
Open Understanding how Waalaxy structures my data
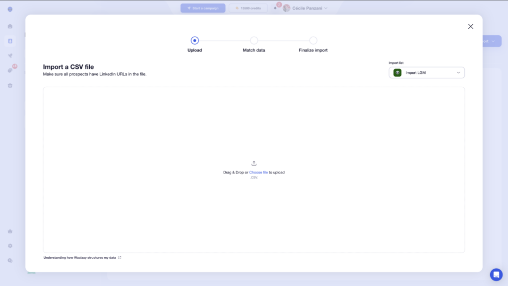point(79,257)
